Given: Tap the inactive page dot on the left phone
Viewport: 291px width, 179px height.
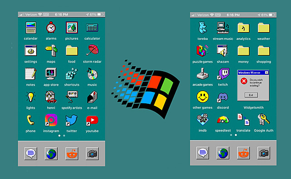Looking at the screenshot, I should coord(64,135).
